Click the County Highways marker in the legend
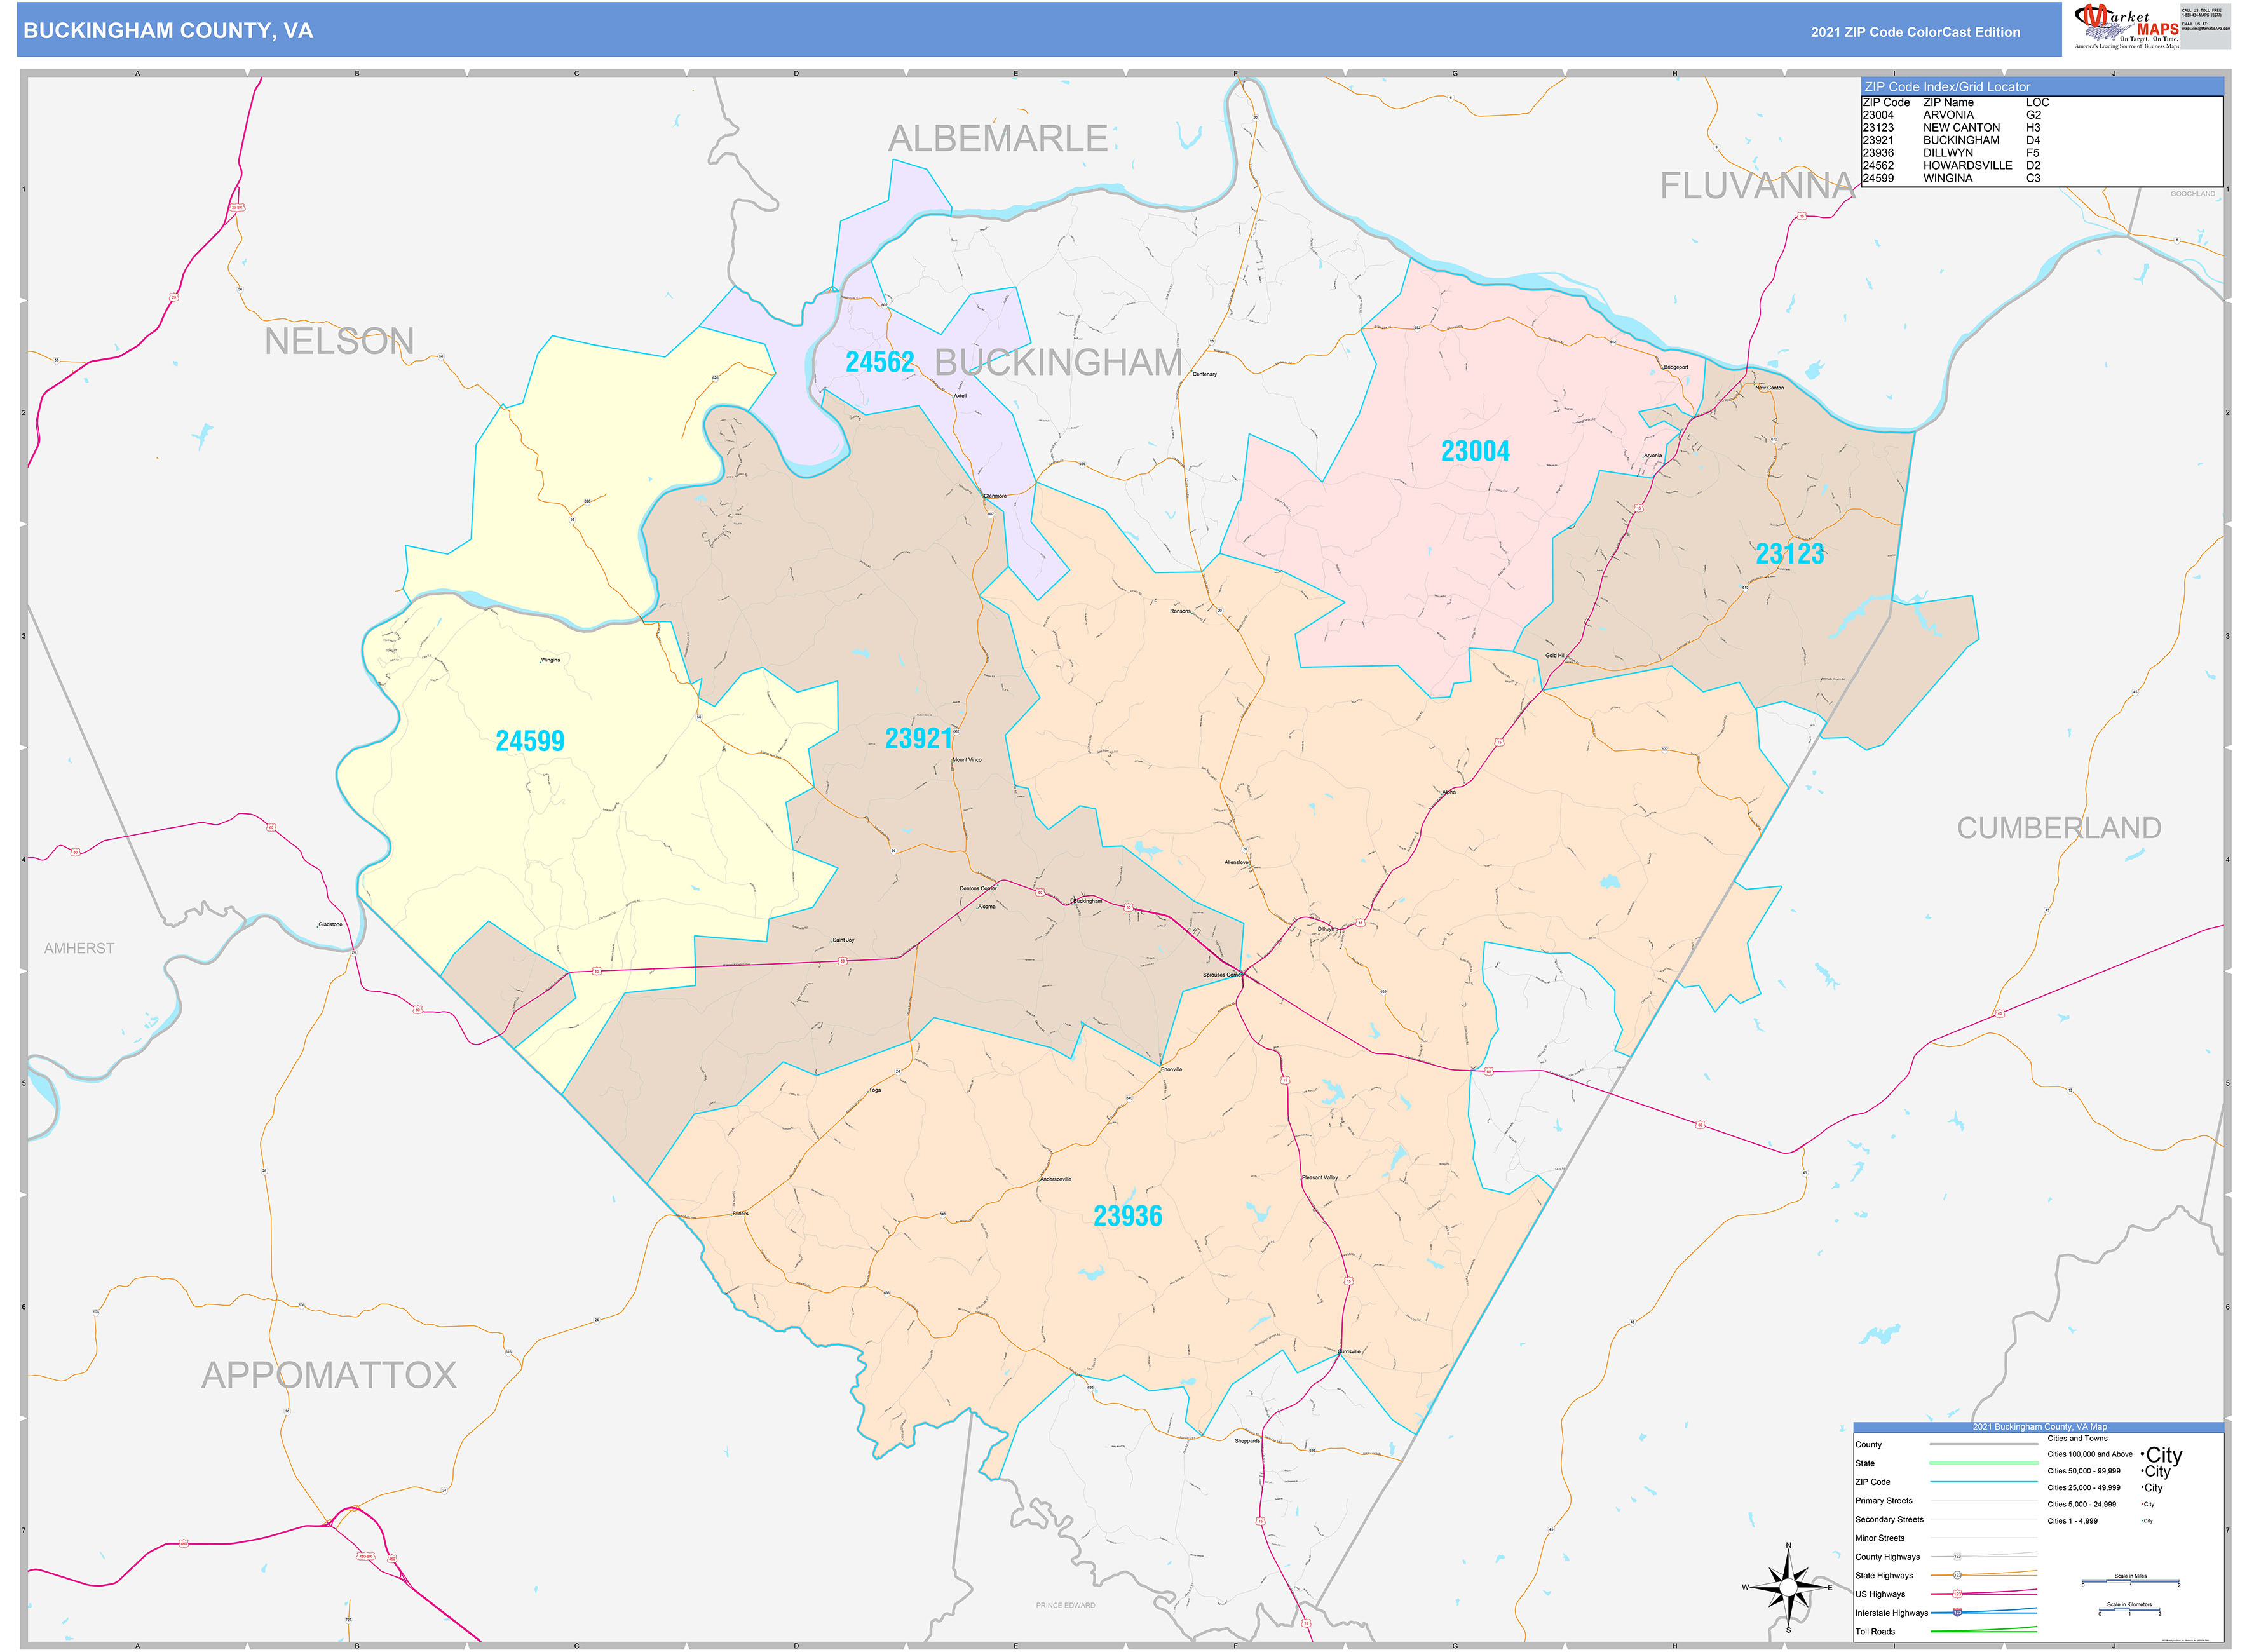Image resolution: width=2247 pixels, height=1652 pixels. pos(1957,1556)
